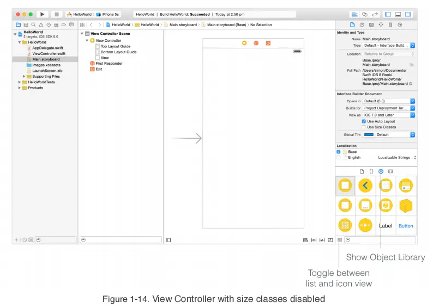Open the Type dropdown in Identity

pyautogui.click(x=389, y=46)
